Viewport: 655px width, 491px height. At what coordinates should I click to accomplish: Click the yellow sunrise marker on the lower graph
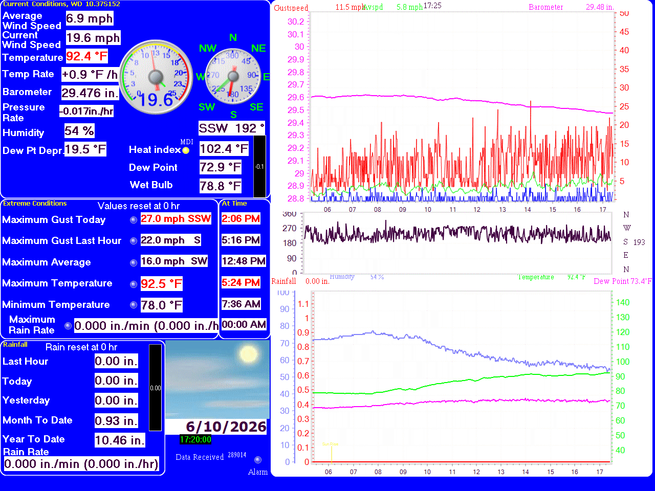(x=331, y=452)
